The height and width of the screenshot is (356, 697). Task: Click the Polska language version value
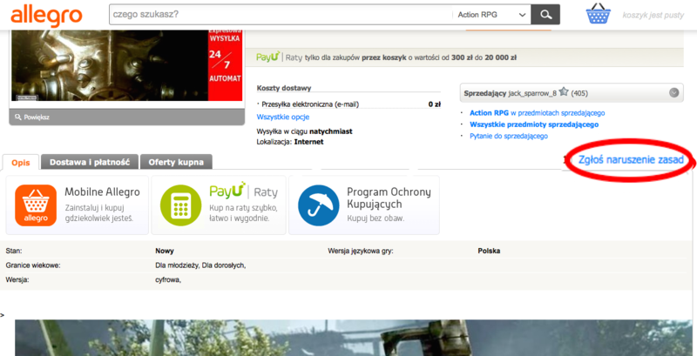pos(489,251)
